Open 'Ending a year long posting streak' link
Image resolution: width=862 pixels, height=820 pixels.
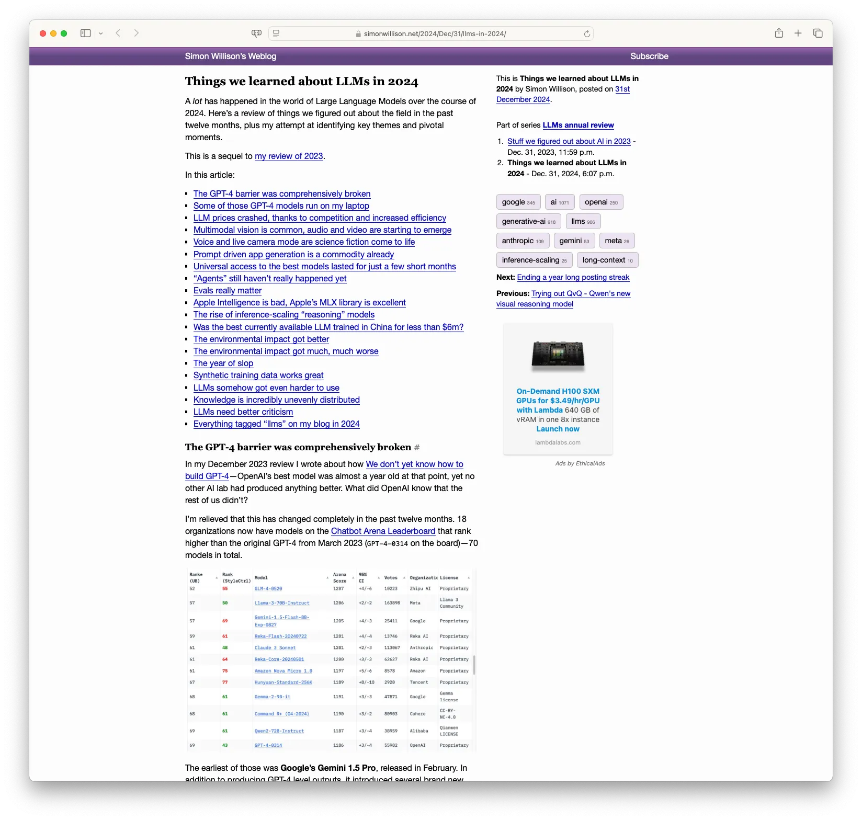pos(573,277)
